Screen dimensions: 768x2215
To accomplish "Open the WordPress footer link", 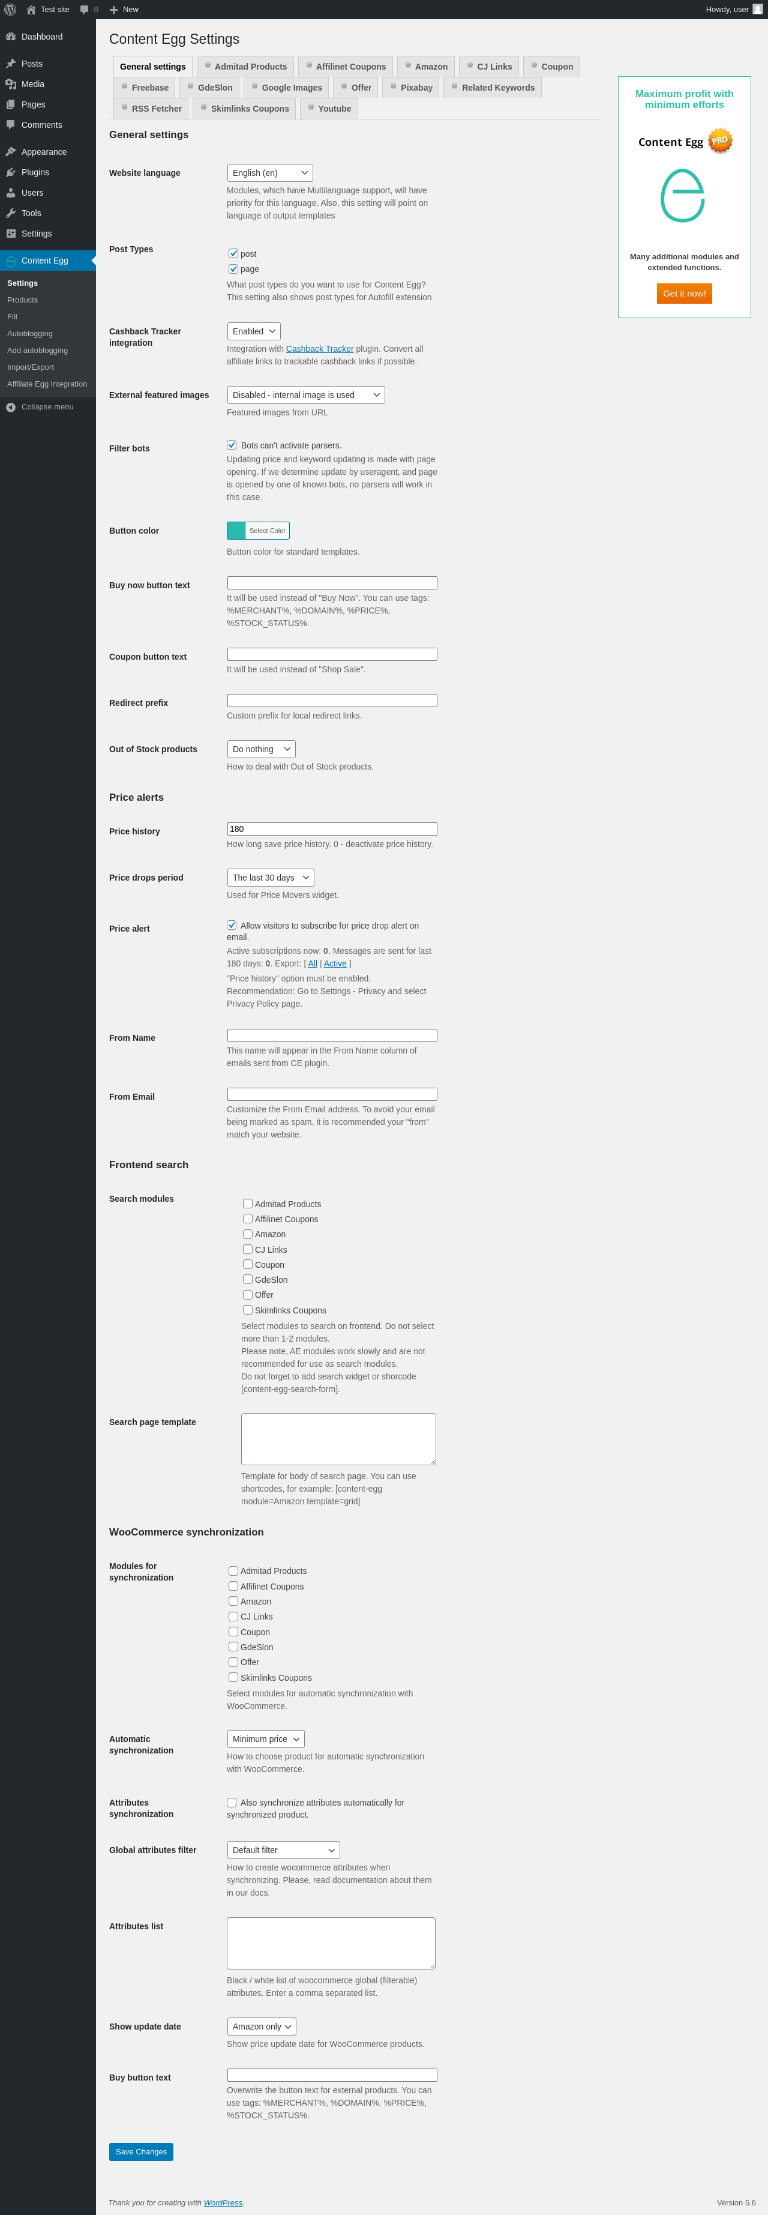I will click(223, 2202).
